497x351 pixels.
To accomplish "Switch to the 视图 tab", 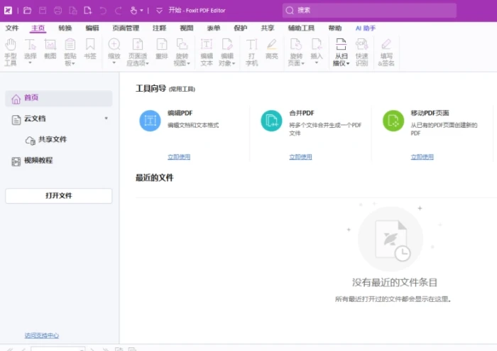I will click(186, 28).
